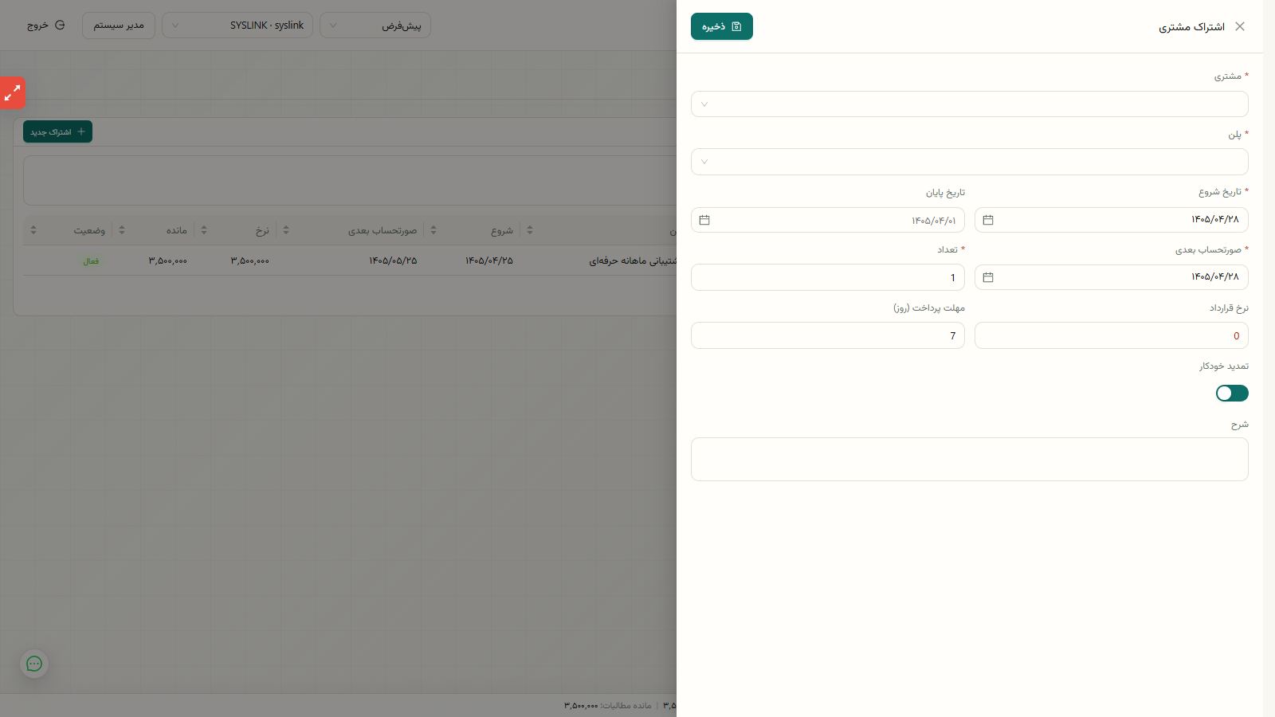
Task: Click the plus icon in اشتراک جدید
Action: (81, 131)
